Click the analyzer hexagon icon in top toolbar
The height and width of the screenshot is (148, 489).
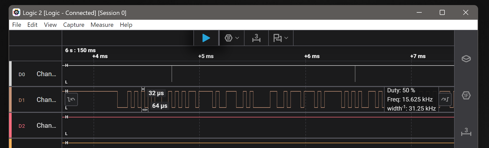(228, 38)
